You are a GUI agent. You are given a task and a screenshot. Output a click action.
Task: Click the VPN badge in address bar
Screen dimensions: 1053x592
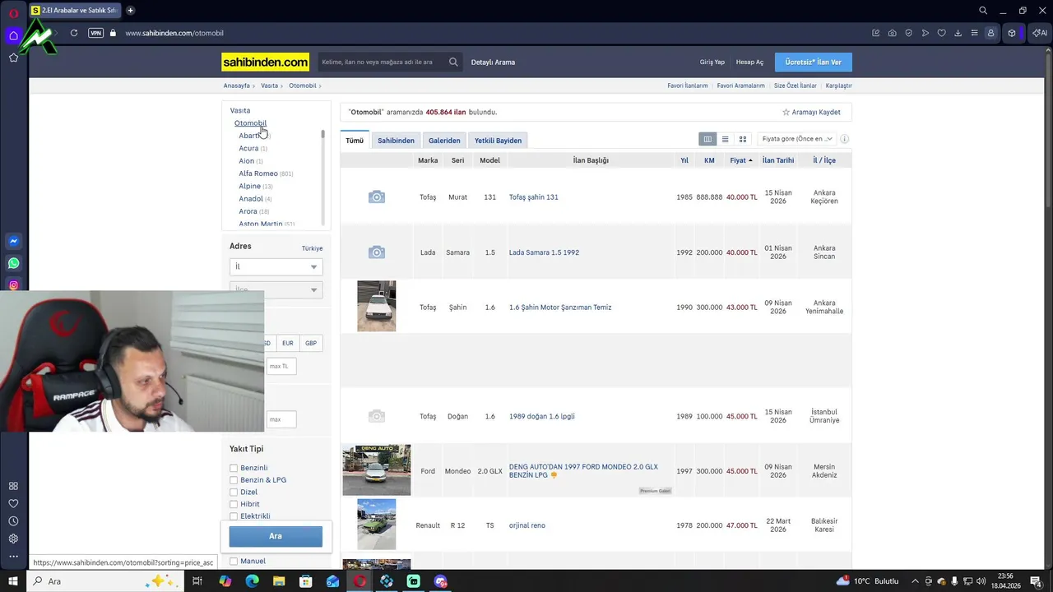pyautogui.click(x=95, y=33)
